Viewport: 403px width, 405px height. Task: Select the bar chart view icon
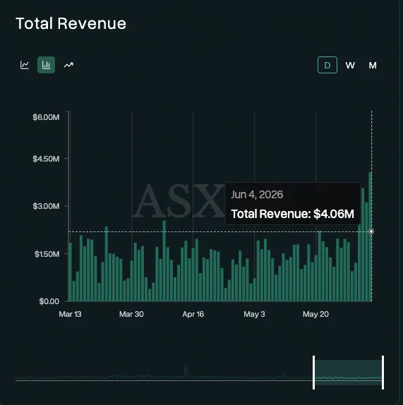coord(47,65)
